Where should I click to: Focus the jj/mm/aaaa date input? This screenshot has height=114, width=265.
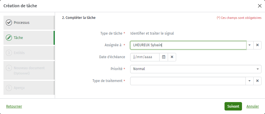click(145, 57)
